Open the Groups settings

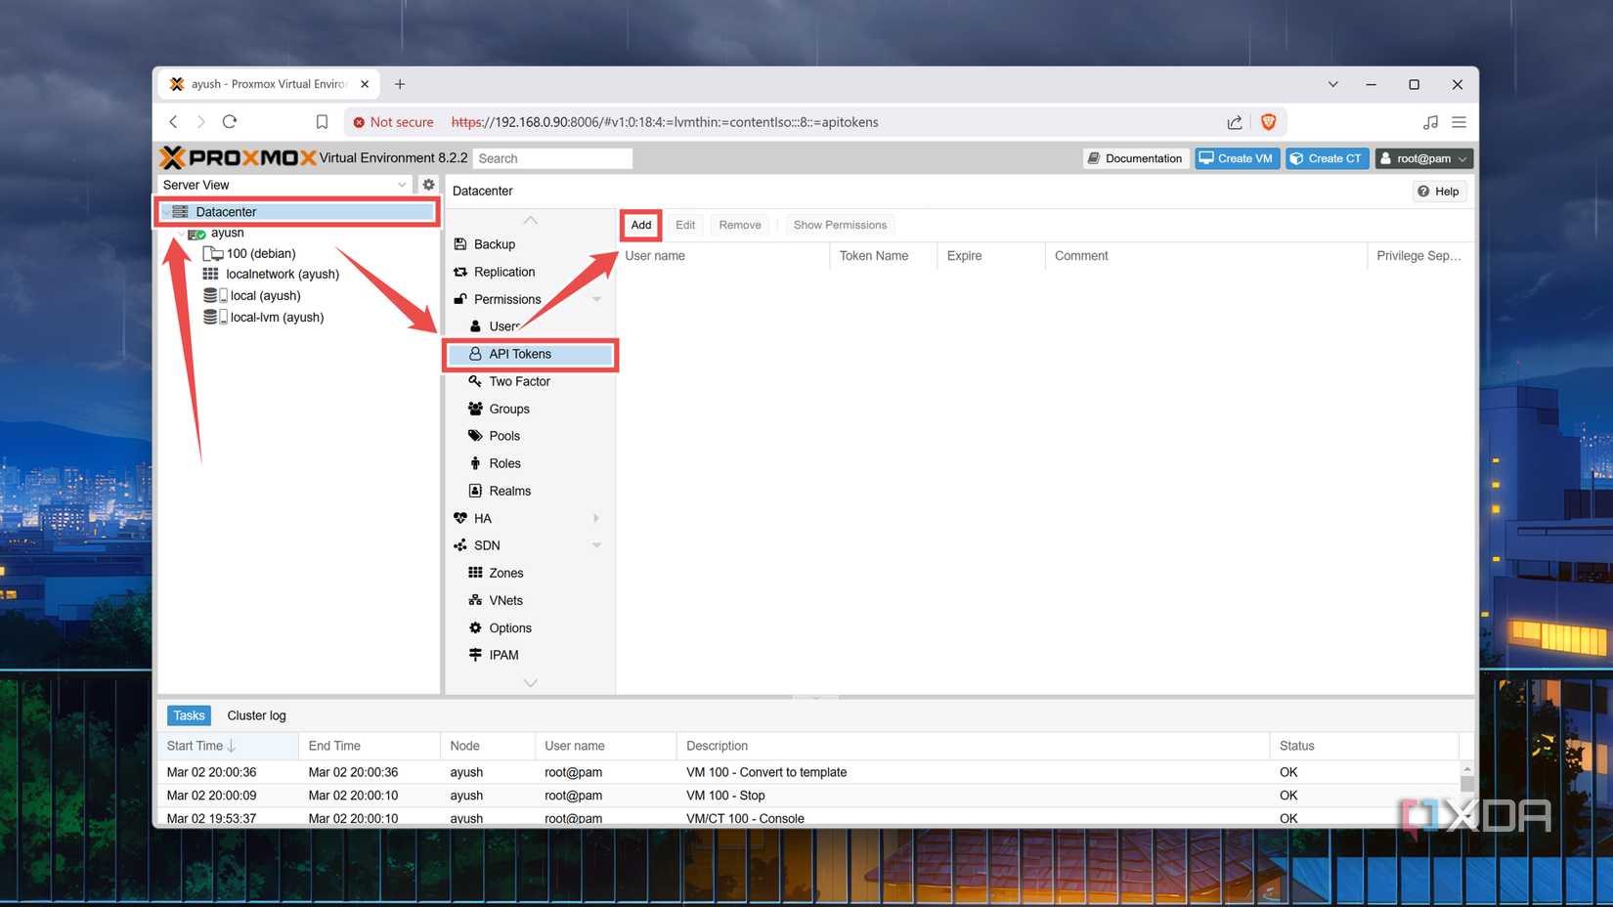[x=509, y=409]
